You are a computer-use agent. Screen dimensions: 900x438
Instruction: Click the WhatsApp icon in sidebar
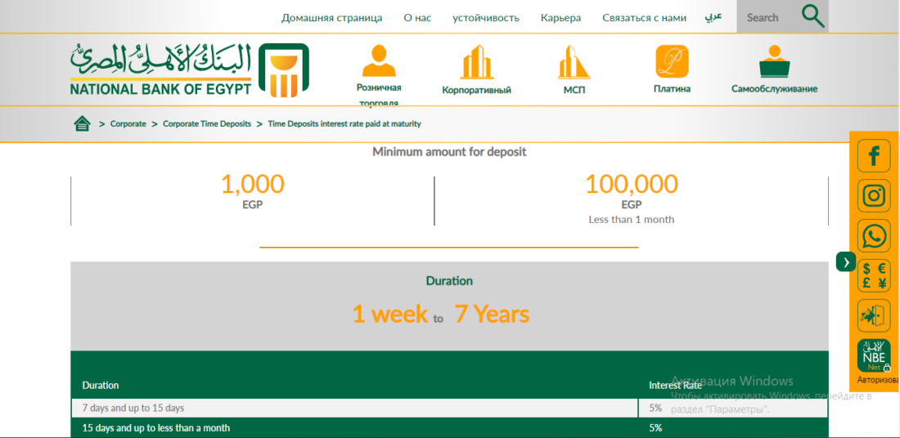click(x=874, y=236)
